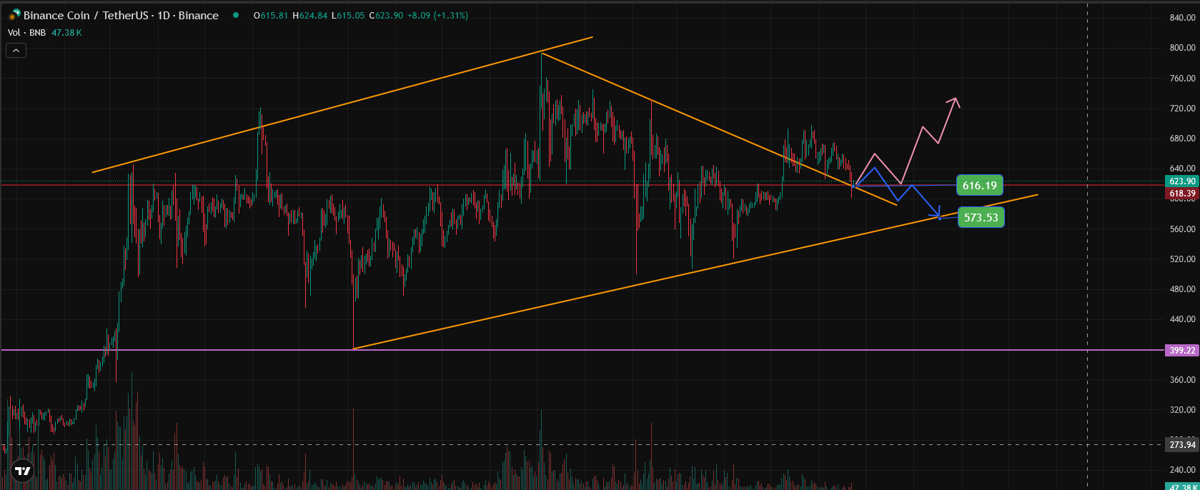Click the volume value 47.38 K

coord(66,33)
